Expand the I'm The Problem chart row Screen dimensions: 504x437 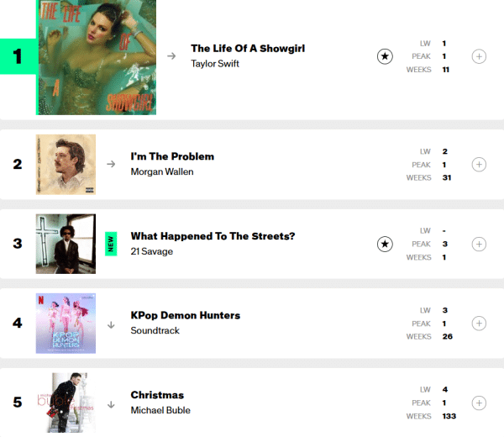479,165
